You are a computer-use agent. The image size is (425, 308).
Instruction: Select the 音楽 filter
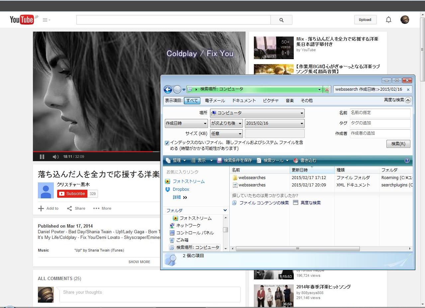290,100
